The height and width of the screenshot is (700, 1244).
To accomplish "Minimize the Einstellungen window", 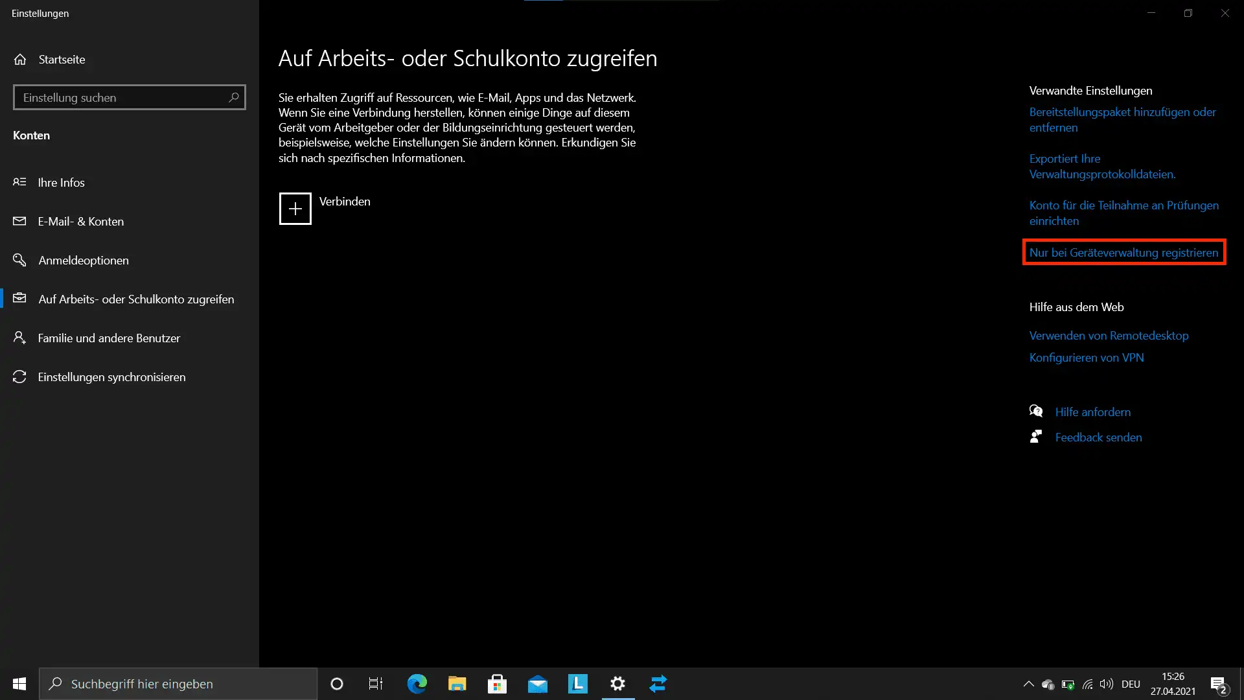I will [1151, 13].
